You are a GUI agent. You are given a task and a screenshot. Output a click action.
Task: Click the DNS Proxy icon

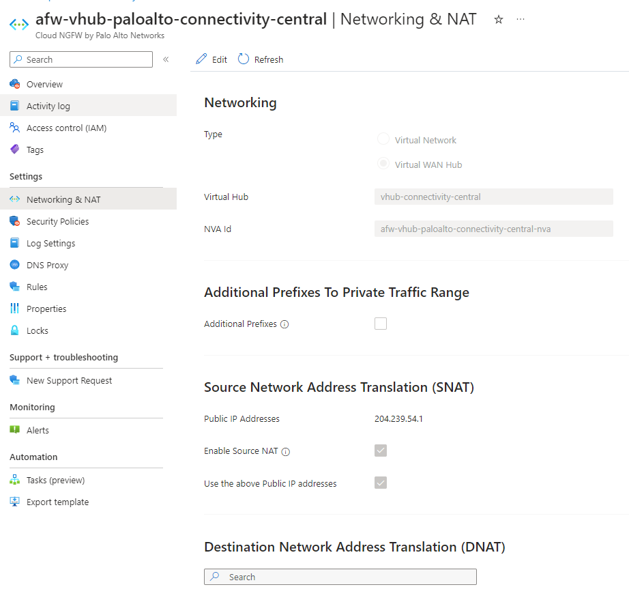(14, 265)
